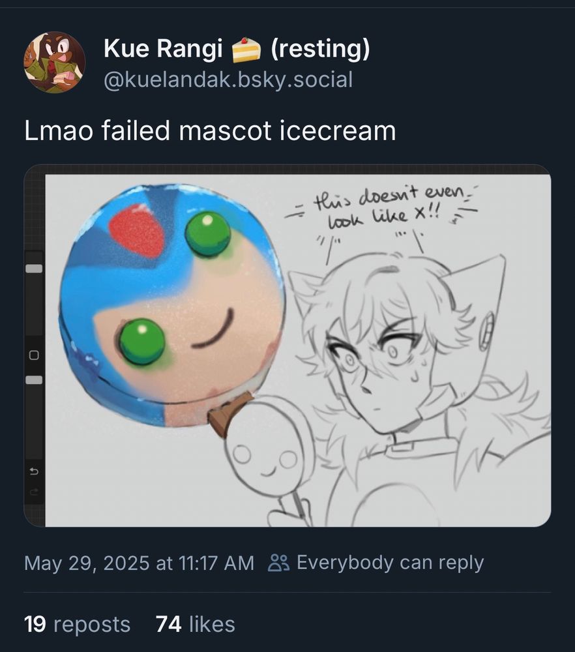This screenshot has width=575, height=652.
Task: View the 74 likes list
Action: click(x=196, y=624)
